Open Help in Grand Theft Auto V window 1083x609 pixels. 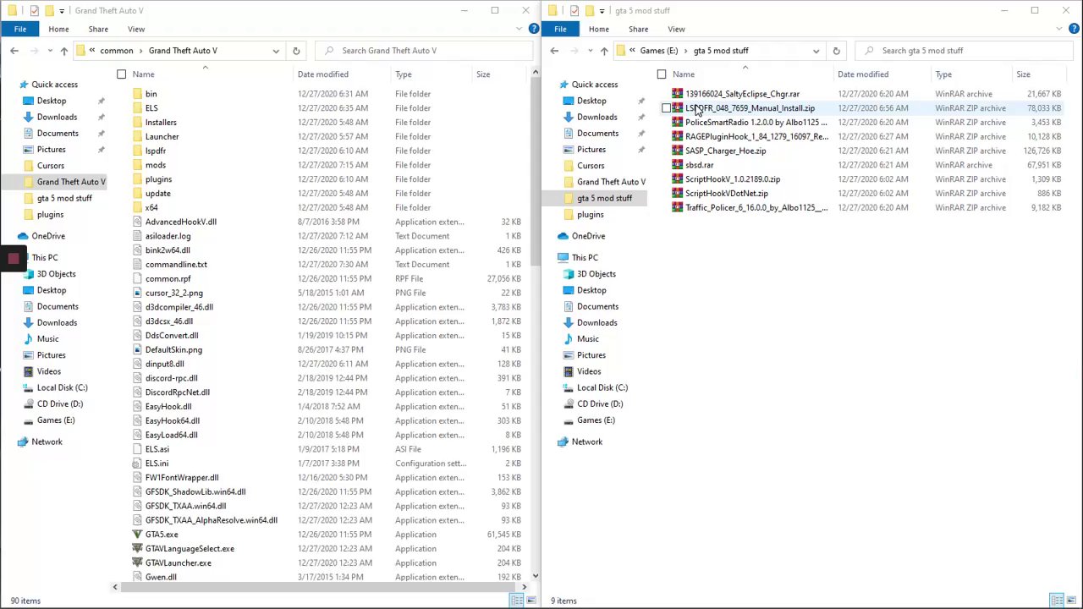pyautogui.click(x=534, y=29)
